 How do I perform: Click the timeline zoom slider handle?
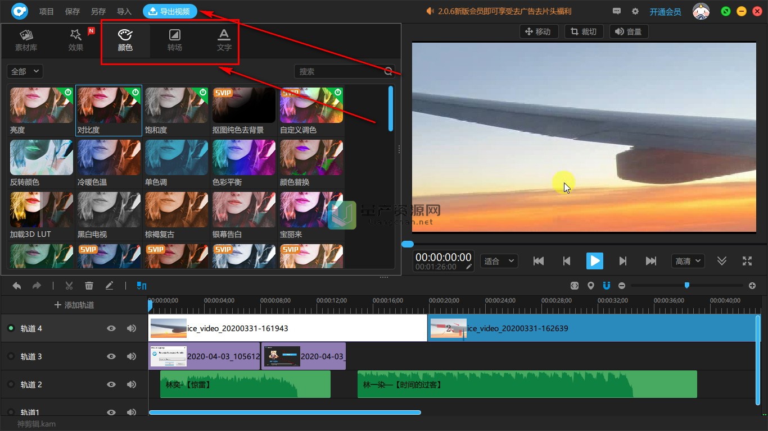coord(686,286)
